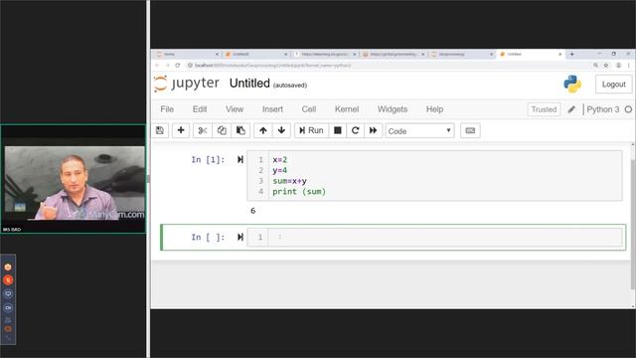636x358 pixels.
Task: Select the output value 6
Action: (252, 211)
